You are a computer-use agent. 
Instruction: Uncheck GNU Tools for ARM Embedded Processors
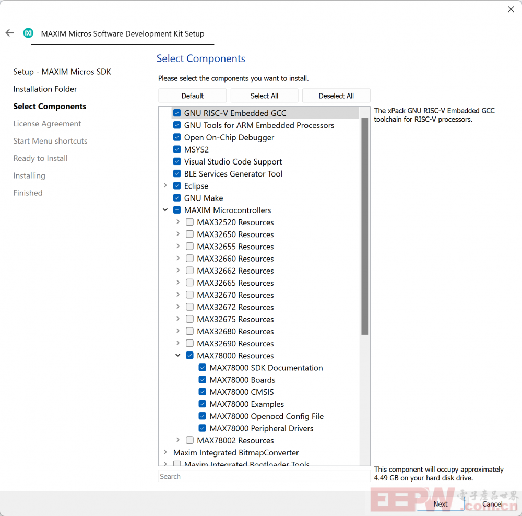point(177,125)
